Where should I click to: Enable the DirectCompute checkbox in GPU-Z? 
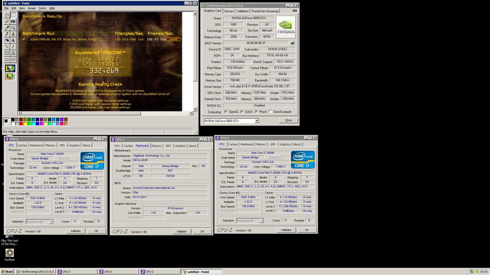tap(270, 112)
